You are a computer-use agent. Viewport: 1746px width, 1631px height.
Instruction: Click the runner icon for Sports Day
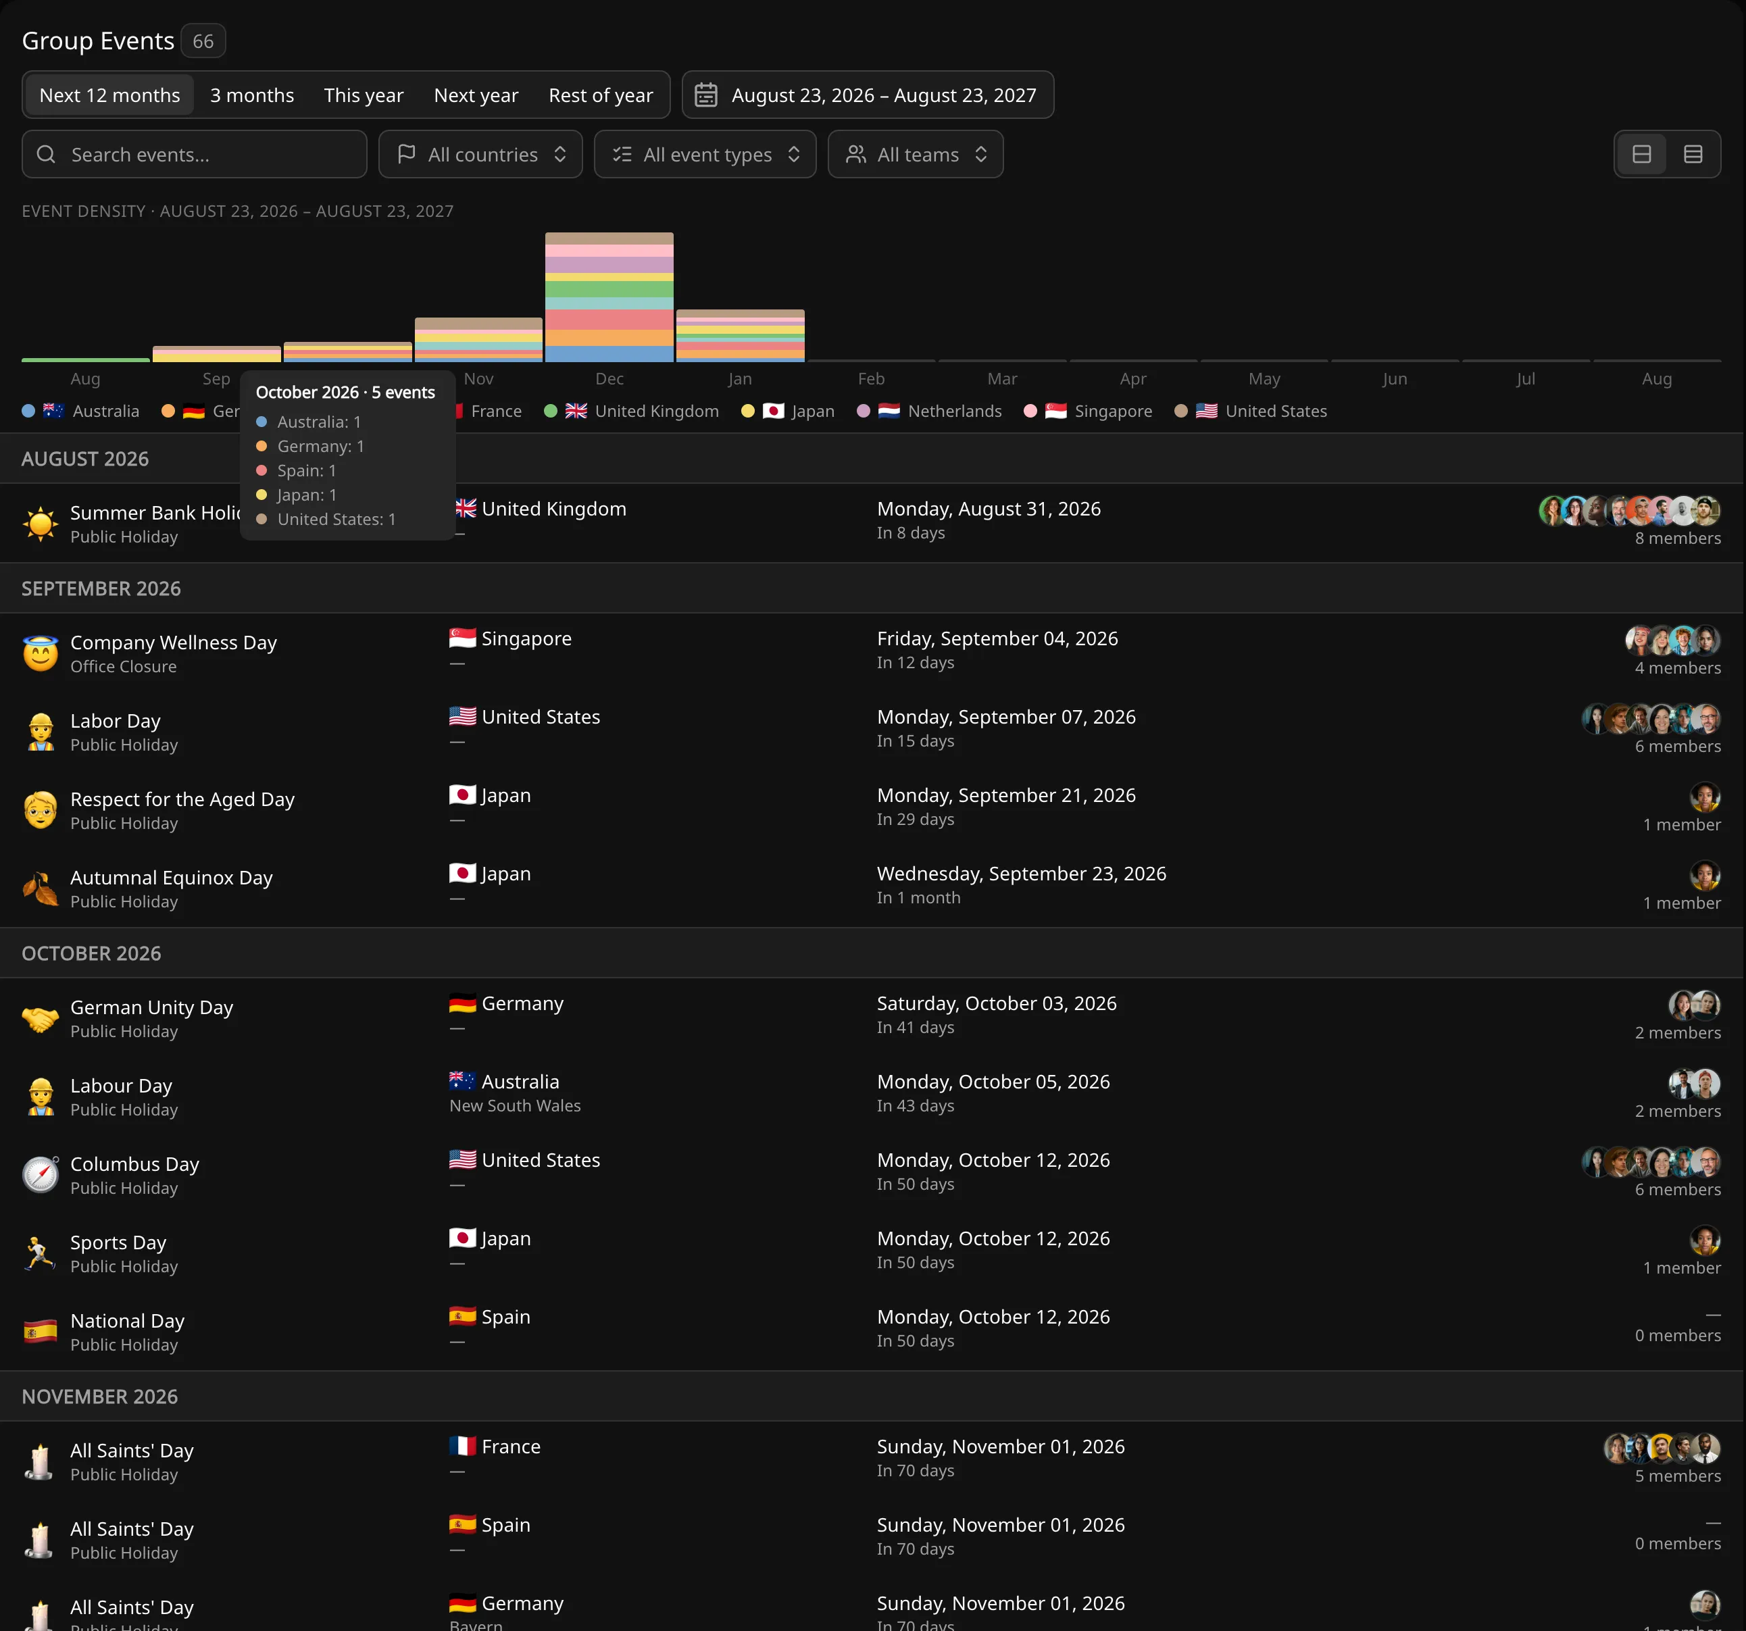click(x=41, y=1253)
